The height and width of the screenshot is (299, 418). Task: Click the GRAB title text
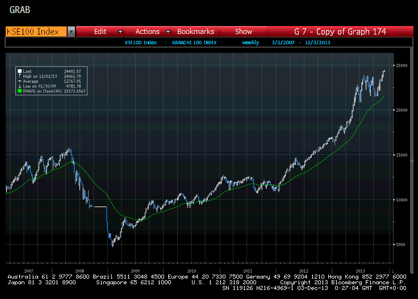coord(20,10)
